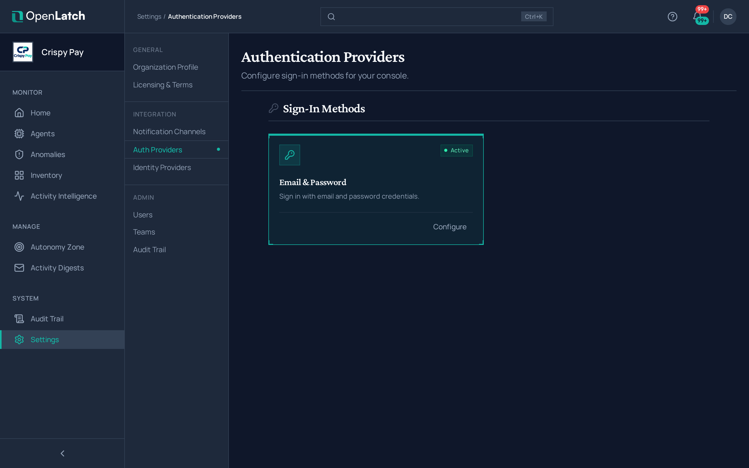749x468 pixels.
Task: Focus the top search field
Action: pyautogui.click(x=436, y=17)
